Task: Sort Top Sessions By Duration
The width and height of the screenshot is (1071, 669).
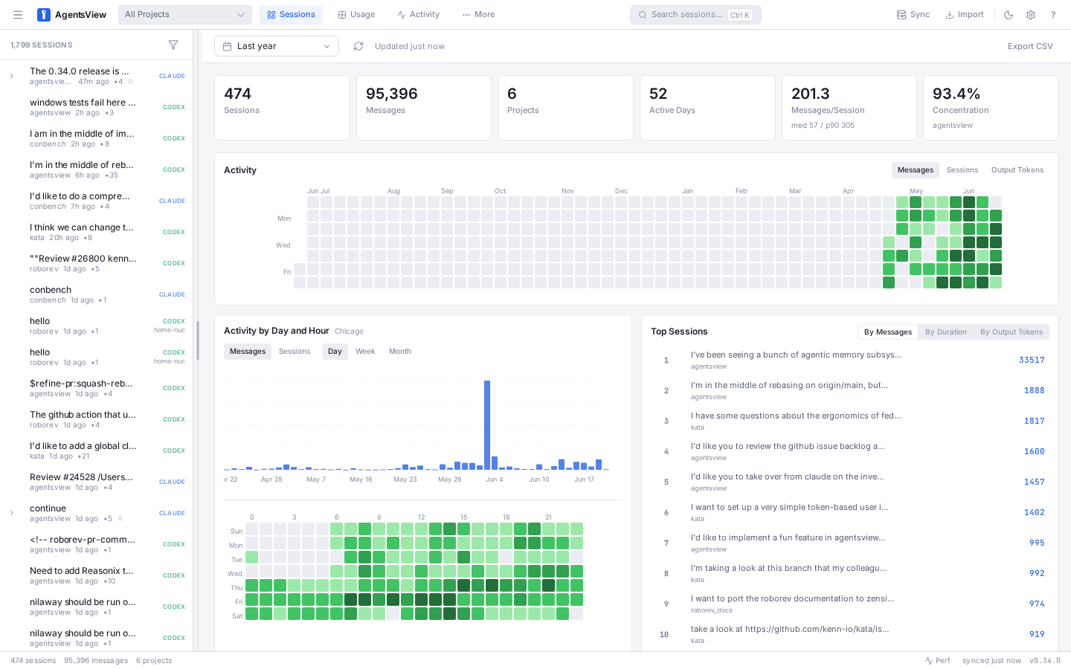Action: pos(946,332)
